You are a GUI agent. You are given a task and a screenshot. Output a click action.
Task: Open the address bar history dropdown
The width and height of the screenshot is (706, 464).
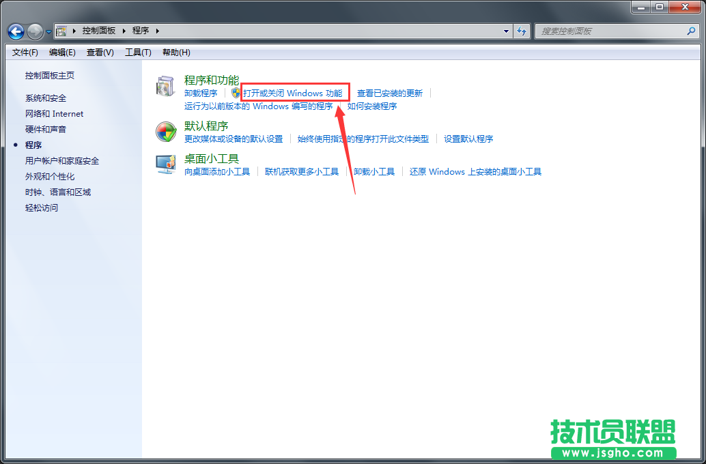[505, 31]
